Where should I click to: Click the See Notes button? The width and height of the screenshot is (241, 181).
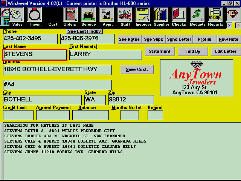pyautogui.click(x=129, y=39)
